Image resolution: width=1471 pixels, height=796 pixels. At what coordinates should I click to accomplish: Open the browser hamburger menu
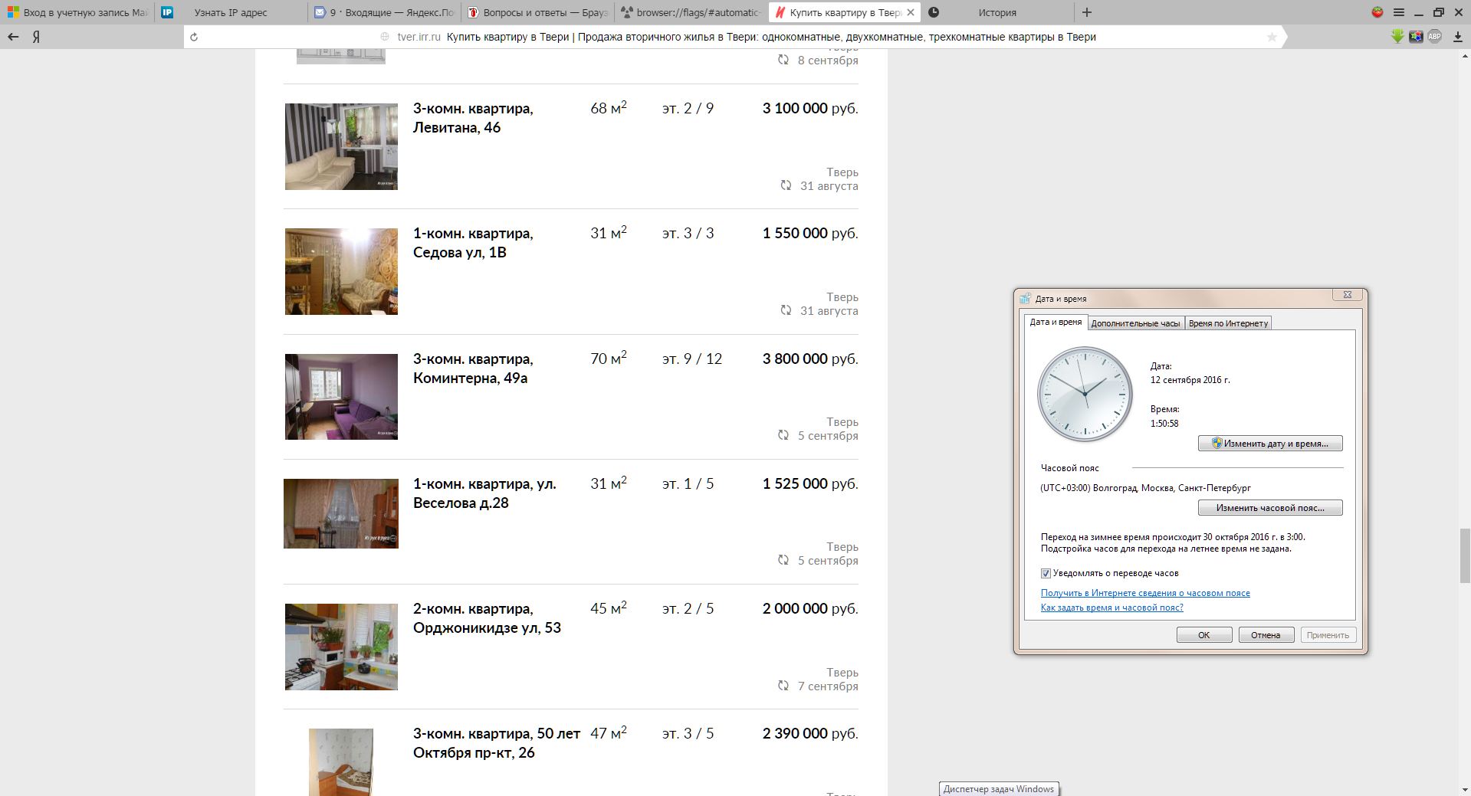1398,12
